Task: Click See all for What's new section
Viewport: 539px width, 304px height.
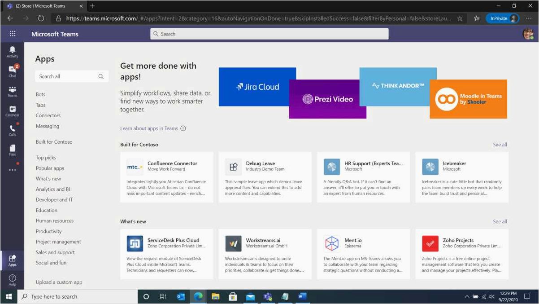Action: 500,221
